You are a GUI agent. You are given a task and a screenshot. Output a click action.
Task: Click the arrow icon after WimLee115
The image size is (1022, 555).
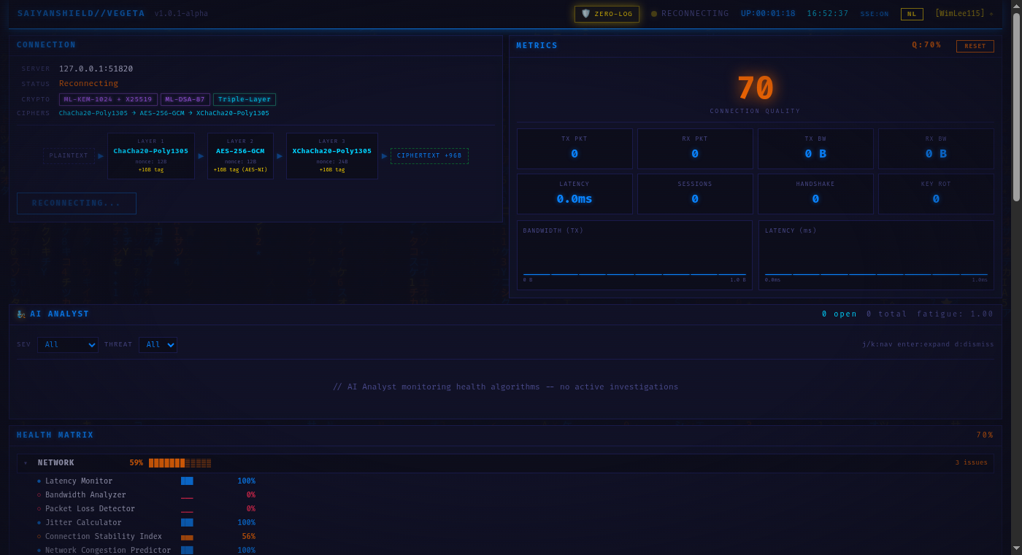(991, 13)
